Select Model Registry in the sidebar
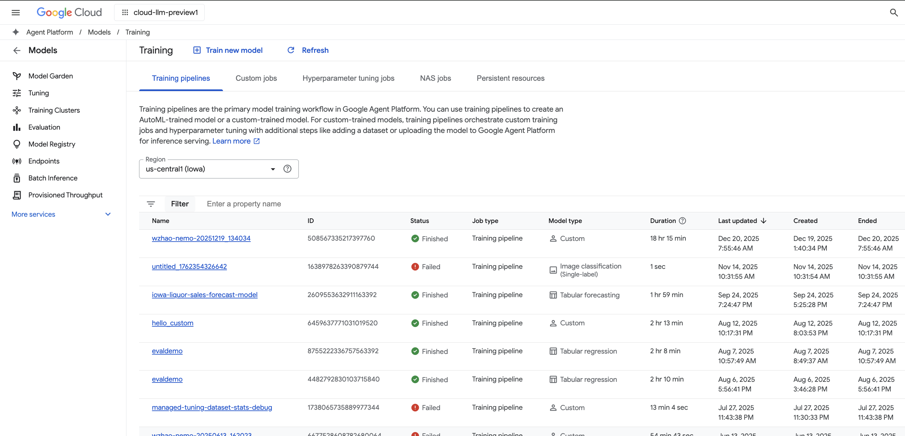This screenshot has width=905, height=436. (x=52, y=144)
